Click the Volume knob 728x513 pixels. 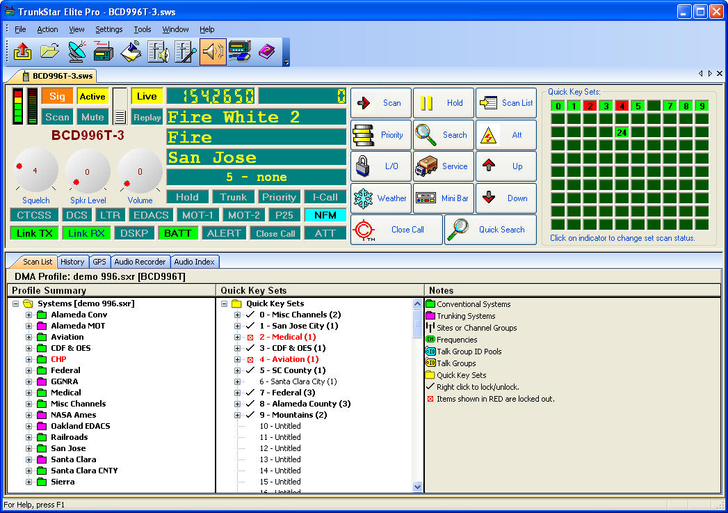[140, 171]
